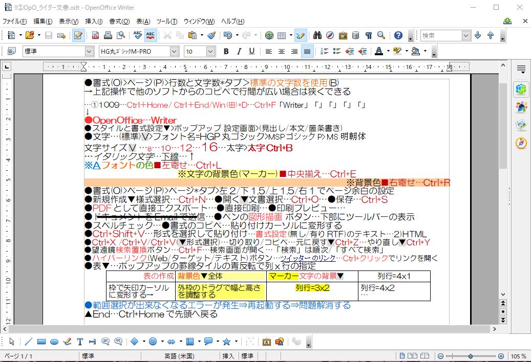This screenshot has height=362, width=531.
Task: Click the Open file folder icon
Action: tap(30, 35)
